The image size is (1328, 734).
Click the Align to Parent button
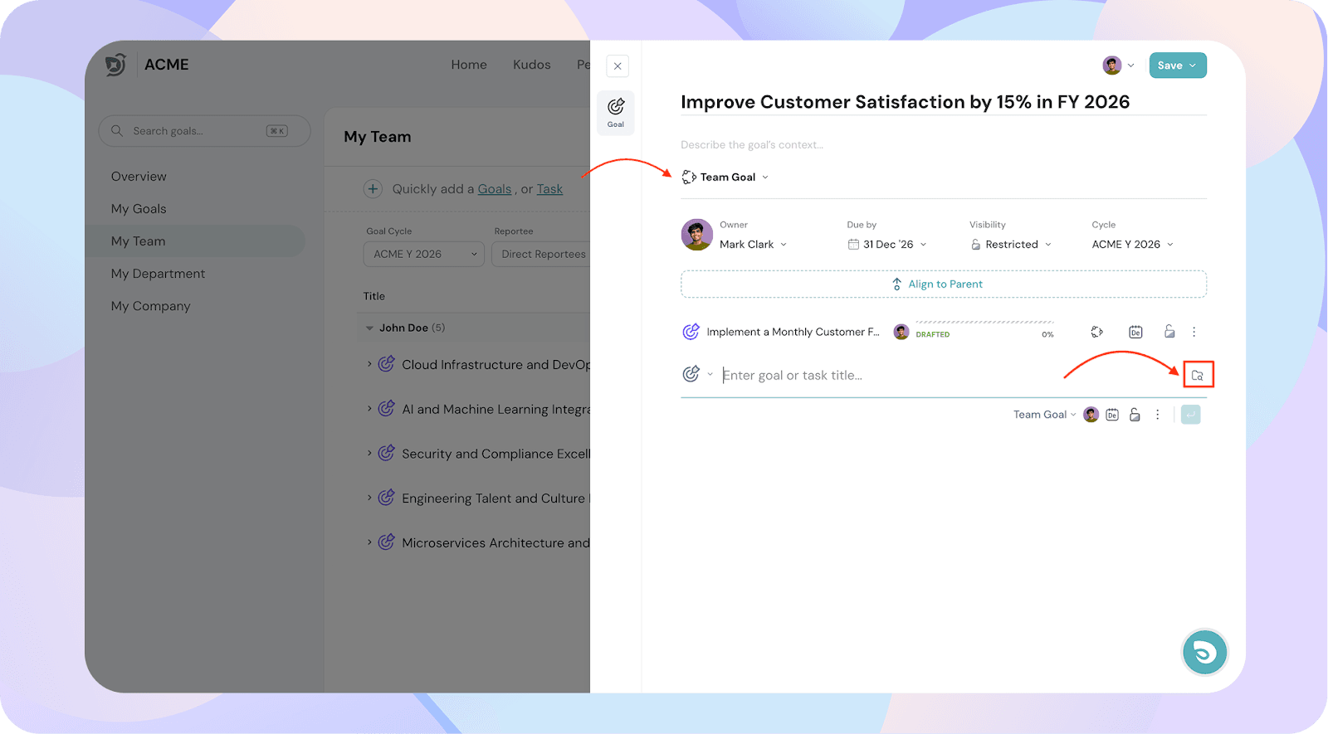[x=944, y=284]
